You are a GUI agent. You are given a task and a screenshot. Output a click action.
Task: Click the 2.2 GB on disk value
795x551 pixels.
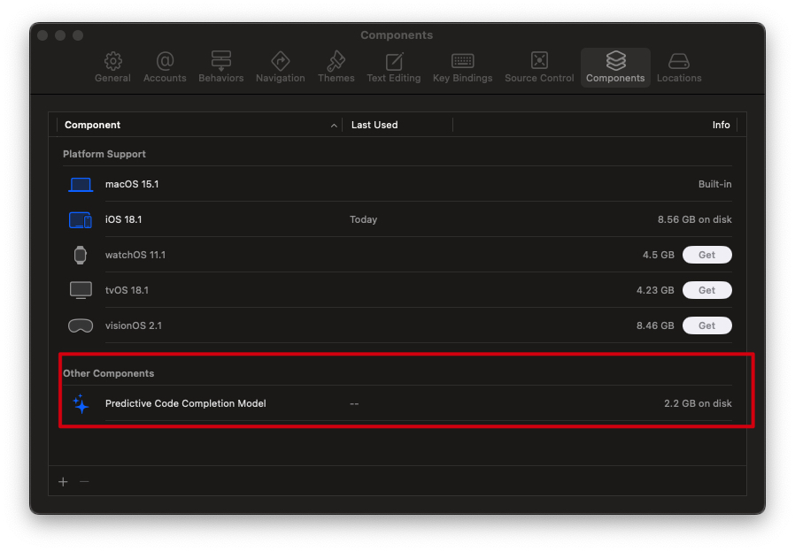698,403
